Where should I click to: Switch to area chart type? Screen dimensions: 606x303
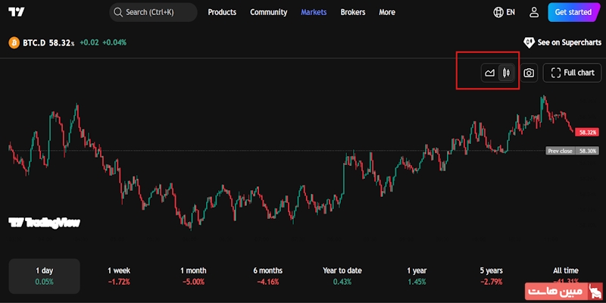click(489, 73)
